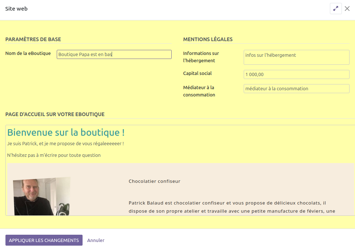Click the 'N'hésitez pas à m'écrire' sentence
The width and height of the screenshot is (355, 250).
[54, 155]
